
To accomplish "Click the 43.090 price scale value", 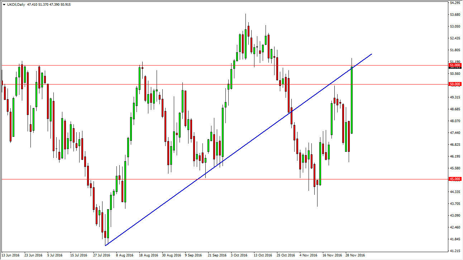I will [x=455, y=216].
